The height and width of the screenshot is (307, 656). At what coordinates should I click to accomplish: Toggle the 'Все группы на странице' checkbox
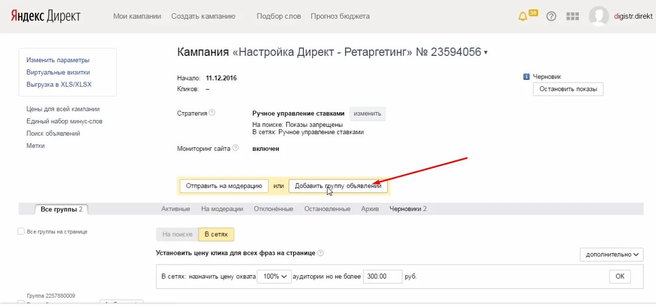coord(21,231)
